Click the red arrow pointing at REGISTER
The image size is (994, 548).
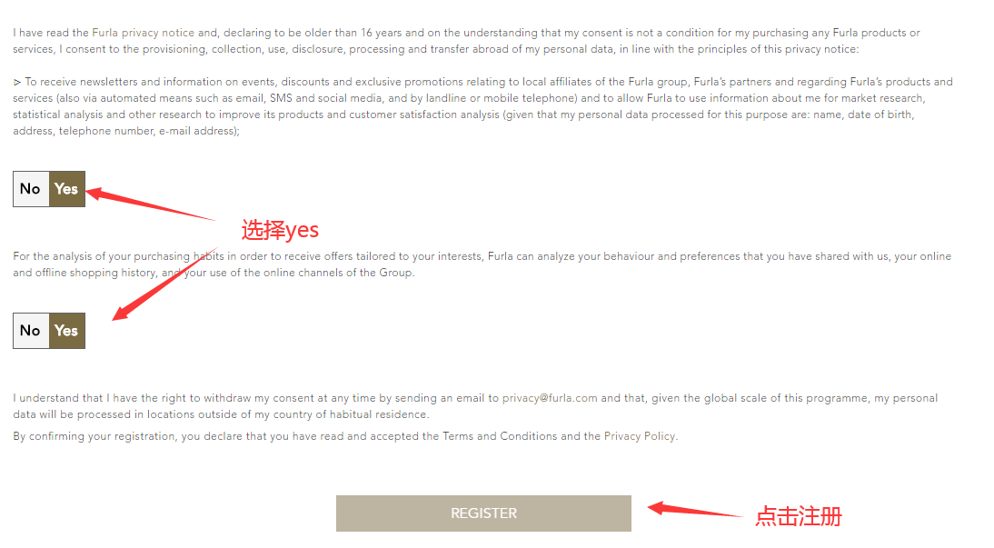click(695, 509)
